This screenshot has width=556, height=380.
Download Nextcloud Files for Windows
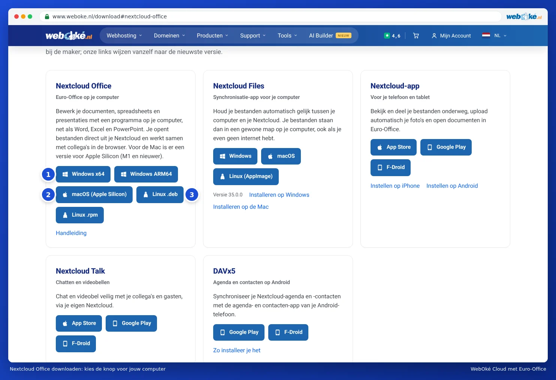[235, 156]
